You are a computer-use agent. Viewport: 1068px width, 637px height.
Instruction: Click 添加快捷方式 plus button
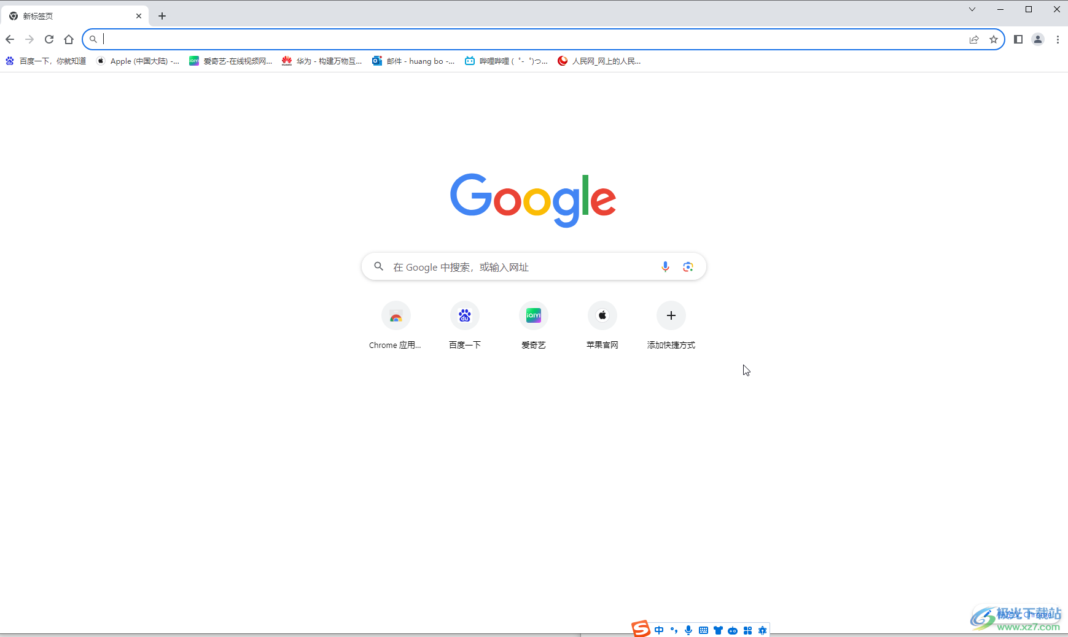coord(671,315)
